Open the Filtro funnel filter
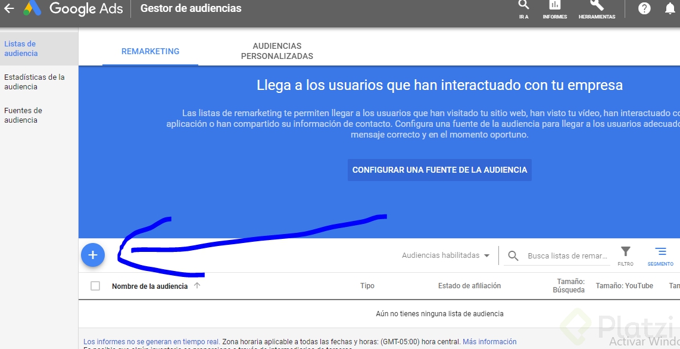Image resolution: width=680 pixels, height=349 pixels. tap(625, 255)
